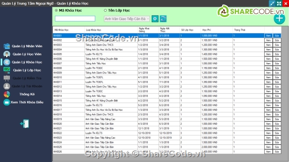289x162 pixels.
Task: Click Sửa button for KH0003
Action: (277, 45)
